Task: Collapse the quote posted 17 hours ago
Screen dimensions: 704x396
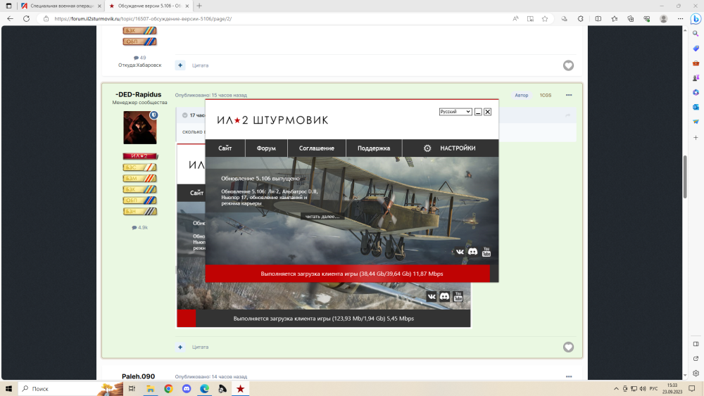Action: click(184, 115)
